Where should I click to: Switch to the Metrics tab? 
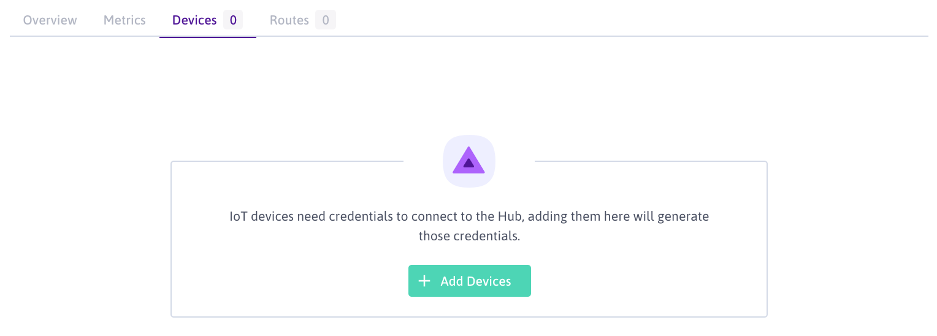(x=124, y=20)
